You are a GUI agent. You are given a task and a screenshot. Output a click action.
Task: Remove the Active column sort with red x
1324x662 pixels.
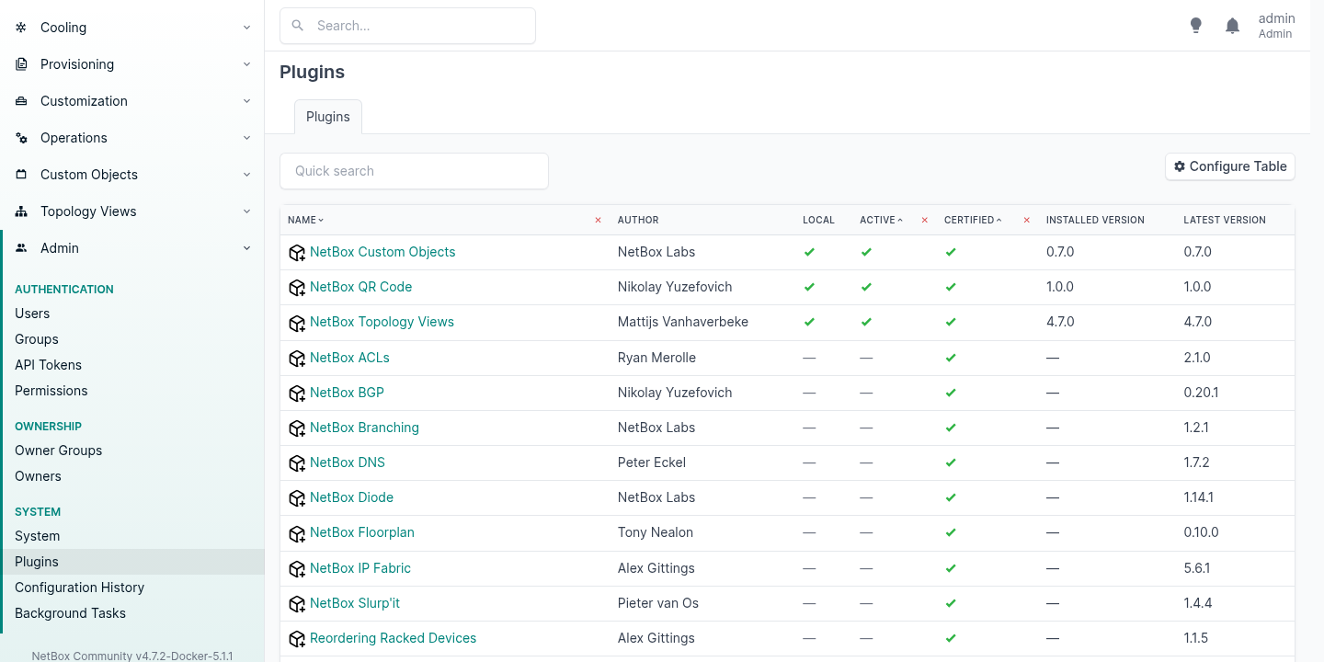tap(924, 220)
